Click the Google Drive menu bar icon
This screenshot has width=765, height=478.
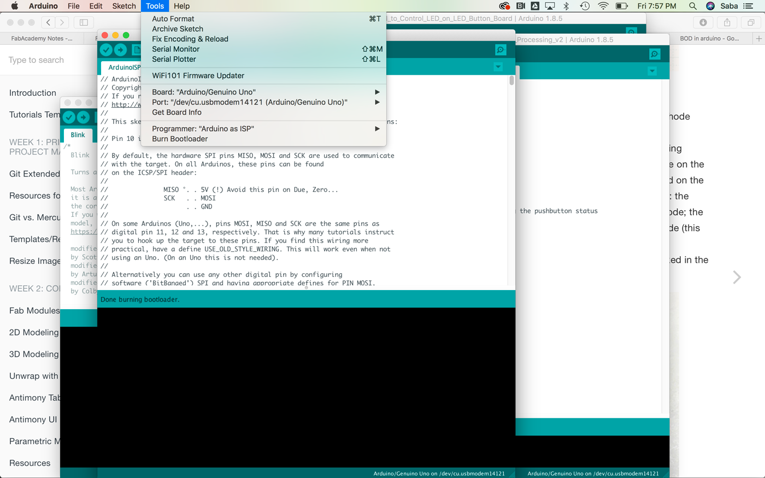(x=535, y=6)
